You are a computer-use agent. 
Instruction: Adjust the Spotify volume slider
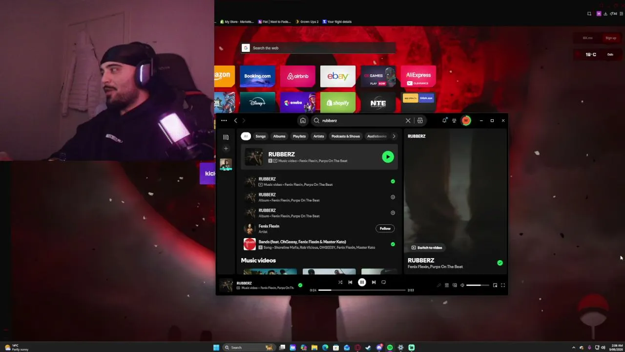pos(477,285)
